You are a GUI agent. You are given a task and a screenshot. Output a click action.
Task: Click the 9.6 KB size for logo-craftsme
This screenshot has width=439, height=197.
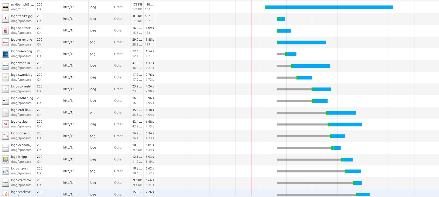(x=137, y=180)
